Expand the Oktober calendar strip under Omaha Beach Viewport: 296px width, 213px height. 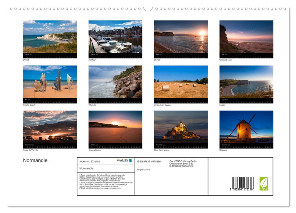tap(115, 145)
